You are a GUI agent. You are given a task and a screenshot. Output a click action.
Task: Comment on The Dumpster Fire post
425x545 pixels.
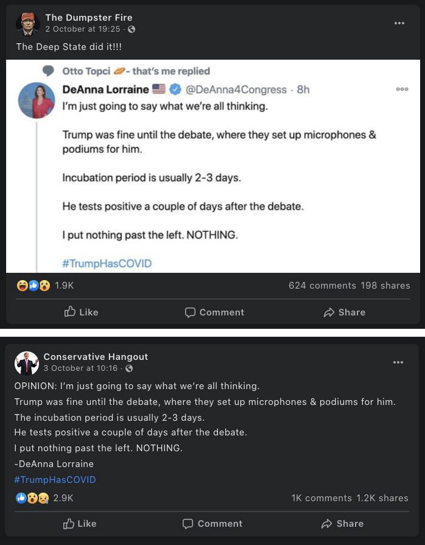(x=214, y=312)
